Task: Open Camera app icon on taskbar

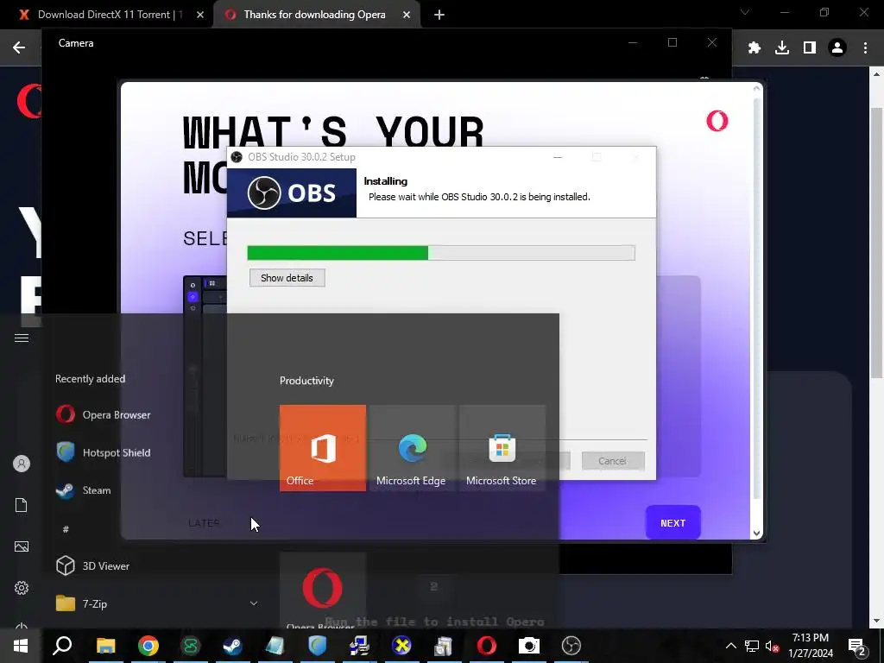Action: tap(529, 646)
